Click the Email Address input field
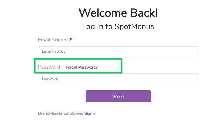222x133 pixels. (118, 52)
